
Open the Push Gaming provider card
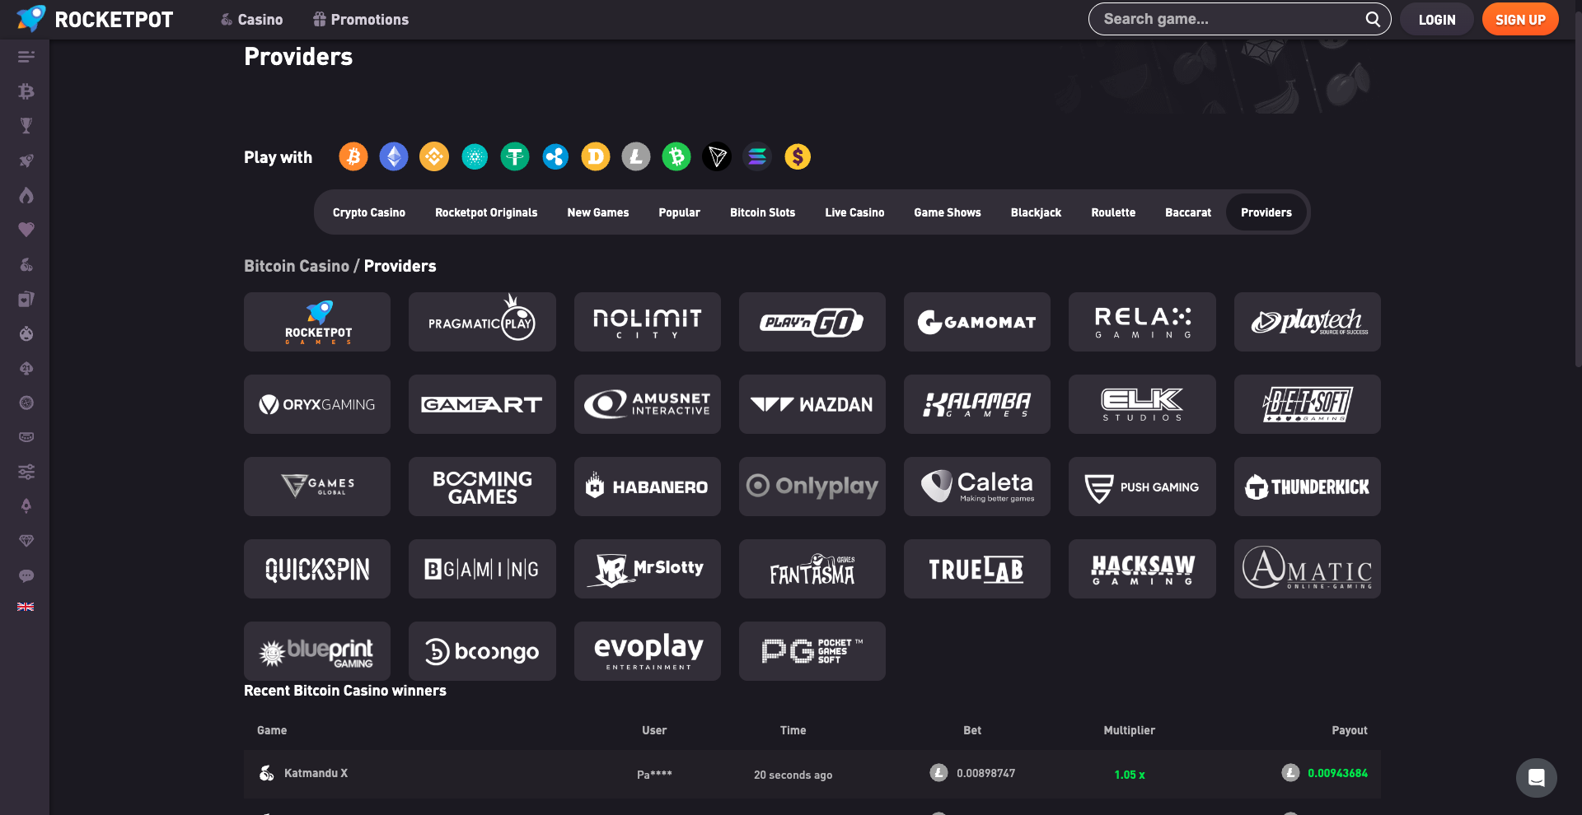1142,487
